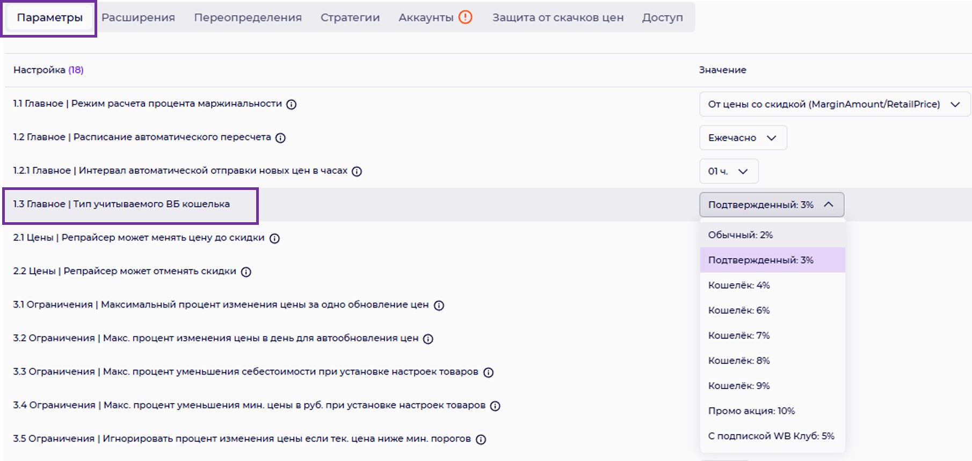Select 'С подпиской WB Клуб: 5%'
Screen dimensions: 972x461
tap(771, 436)
